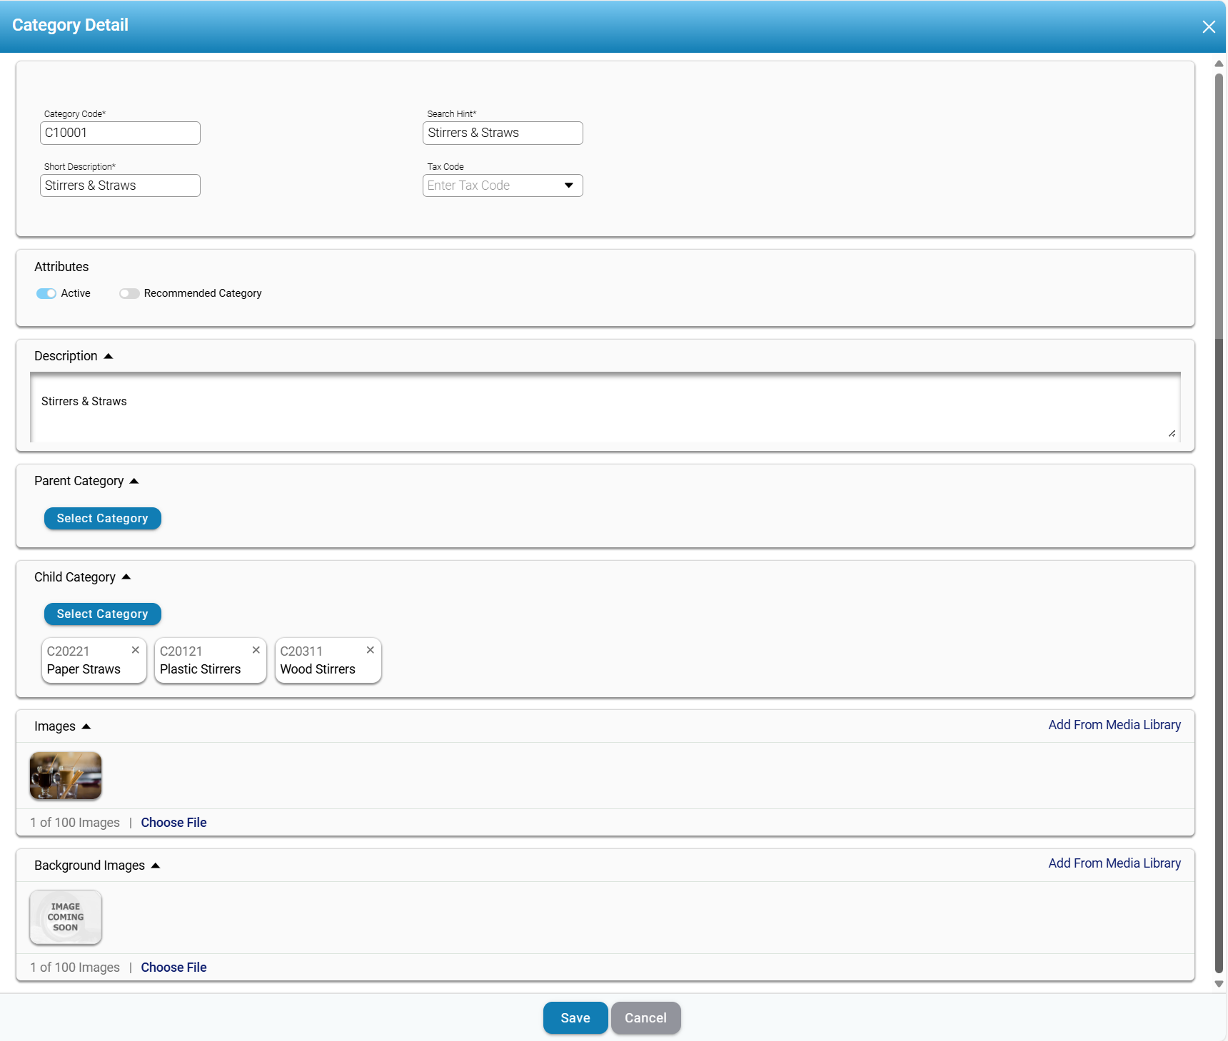Click Choose File under Background Images
Viewport: 1228px width, 1041px height.
click(x=173, y=968)
